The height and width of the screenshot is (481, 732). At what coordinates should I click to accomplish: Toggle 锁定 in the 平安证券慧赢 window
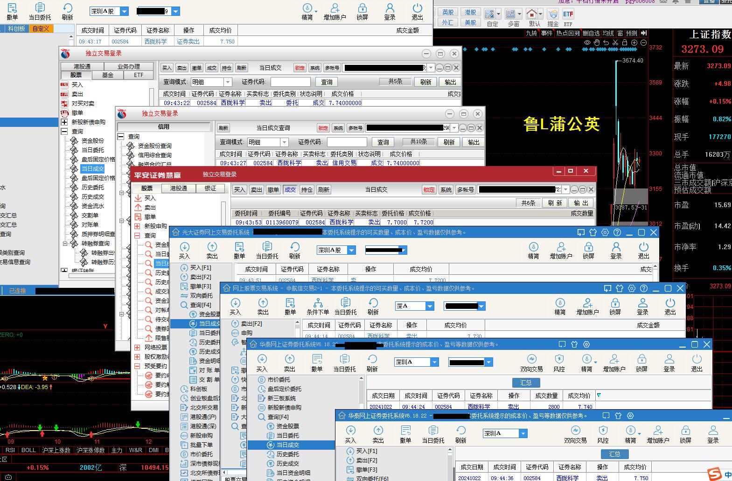click(x=429, y=189)
